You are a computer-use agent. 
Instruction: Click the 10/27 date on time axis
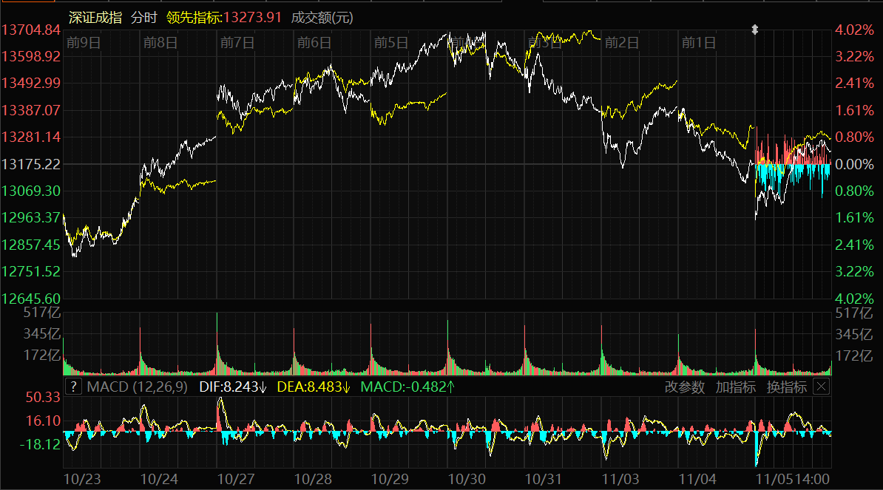[x=237, y=479]
